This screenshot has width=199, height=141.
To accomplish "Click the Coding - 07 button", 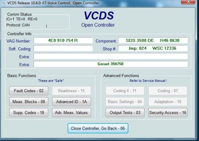I will tap(168, 91).
